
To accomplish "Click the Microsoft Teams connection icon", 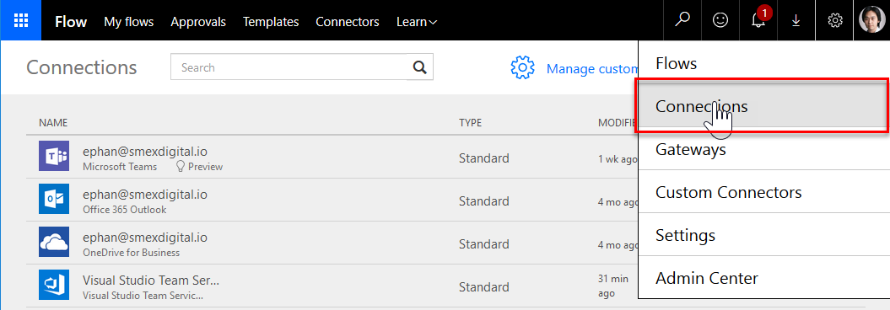I will click(x=54, y=156).
